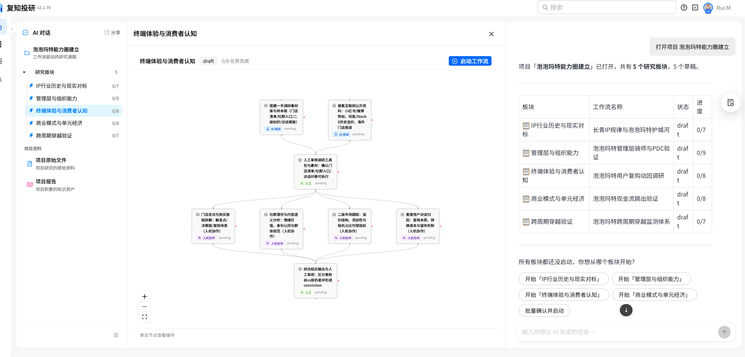Select 商业模式与单元经济 in tree
Viewport: 745px width, 357px height.
74,123
